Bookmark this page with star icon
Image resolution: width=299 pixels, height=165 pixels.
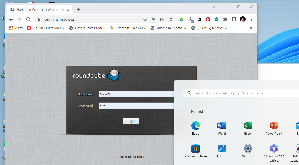pos(171,19)
